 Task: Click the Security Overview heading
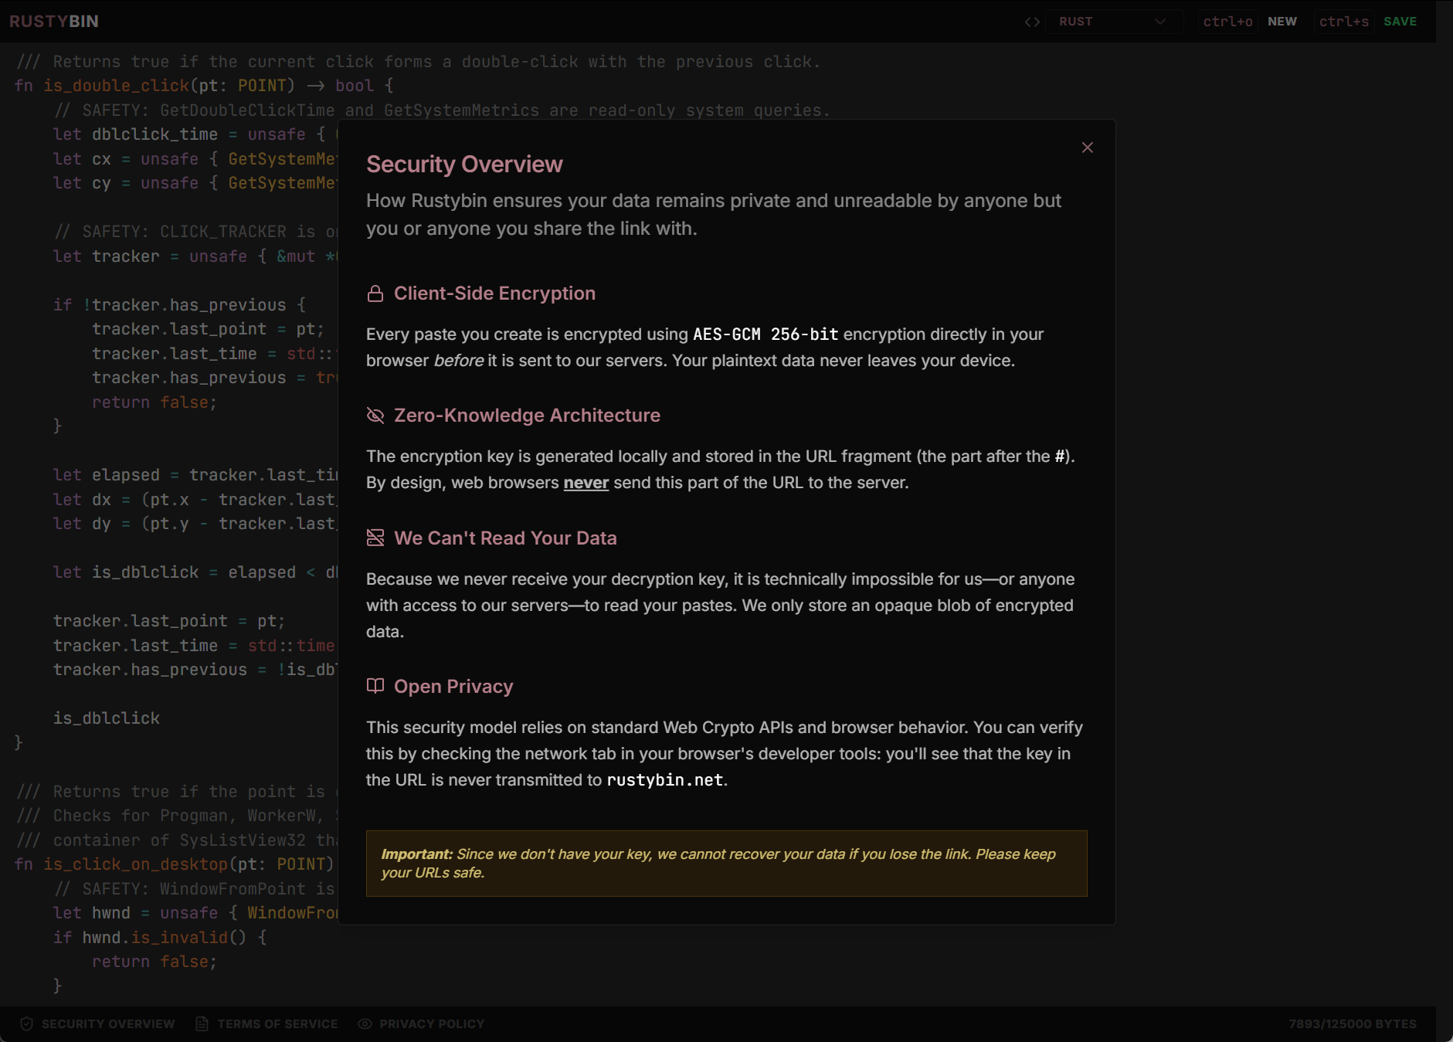464,165
